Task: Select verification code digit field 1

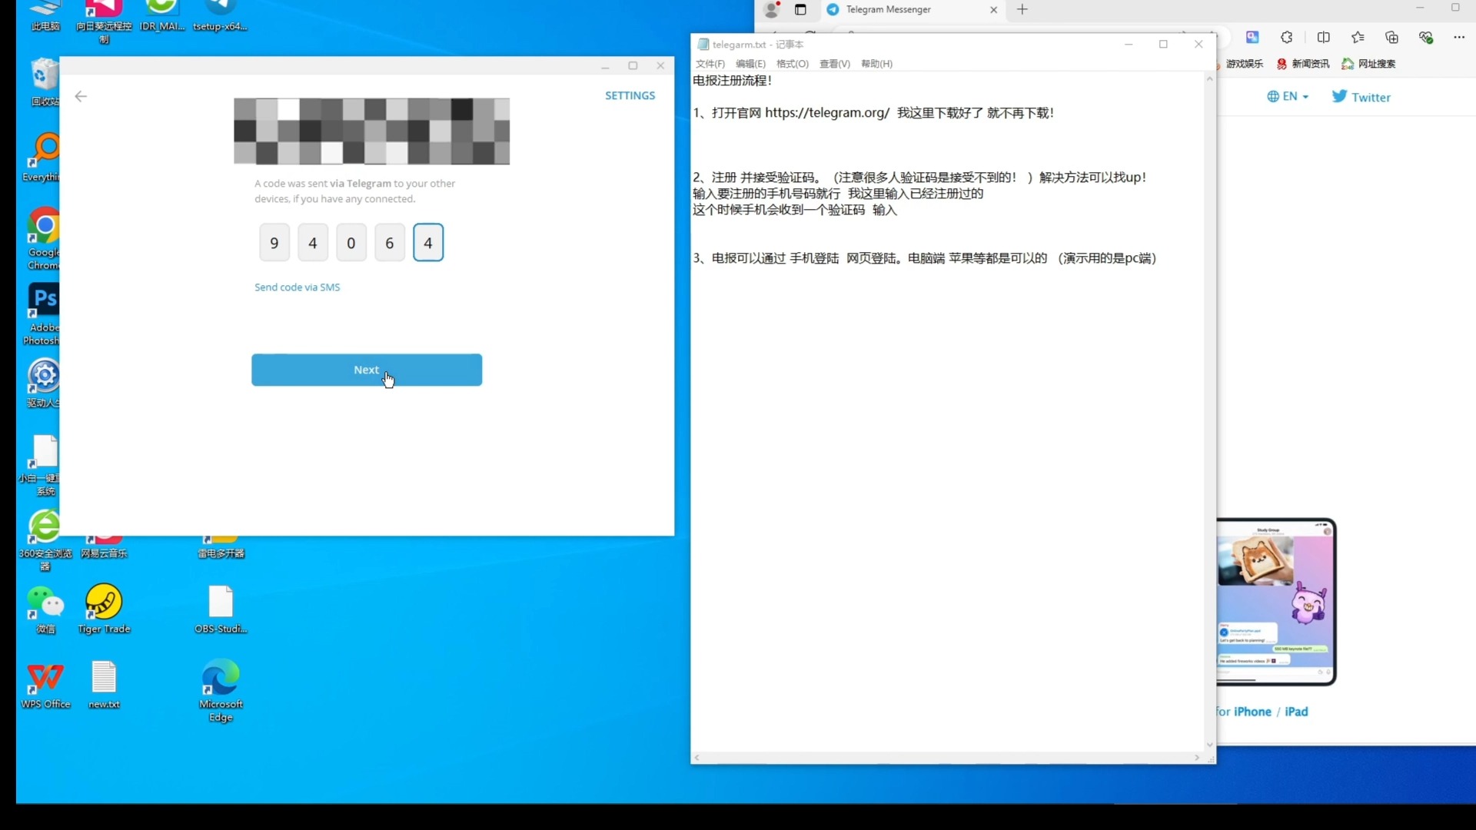Action: tap(274, 242)
